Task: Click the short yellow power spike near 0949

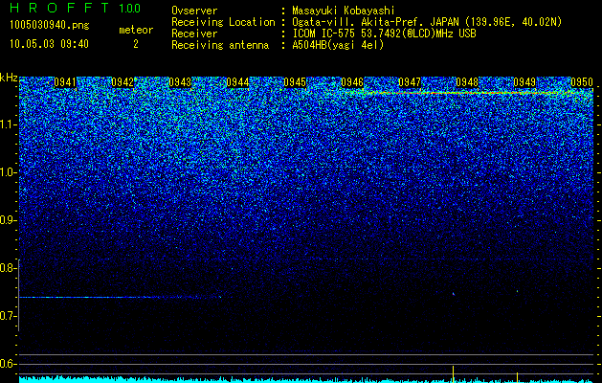Action: 517,377
